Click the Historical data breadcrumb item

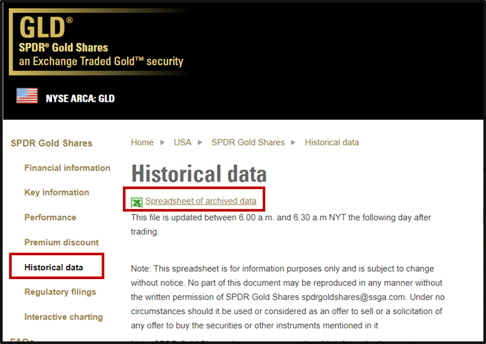click(332, 142)
